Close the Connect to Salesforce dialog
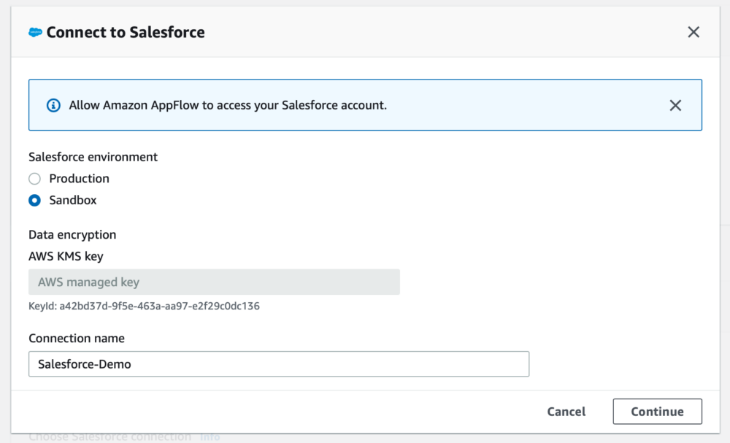The image size is (730, 443). pos(693,32)
